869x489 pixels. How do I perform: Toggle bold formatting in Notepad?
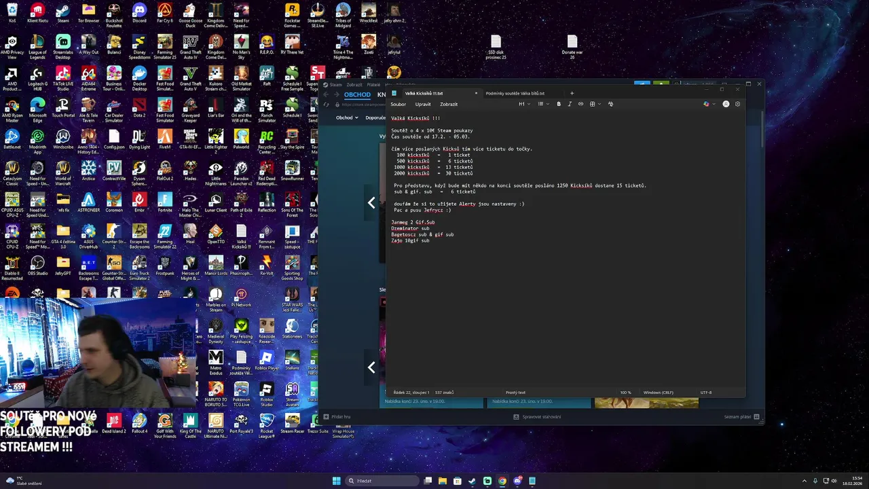[x=559, y=104]
